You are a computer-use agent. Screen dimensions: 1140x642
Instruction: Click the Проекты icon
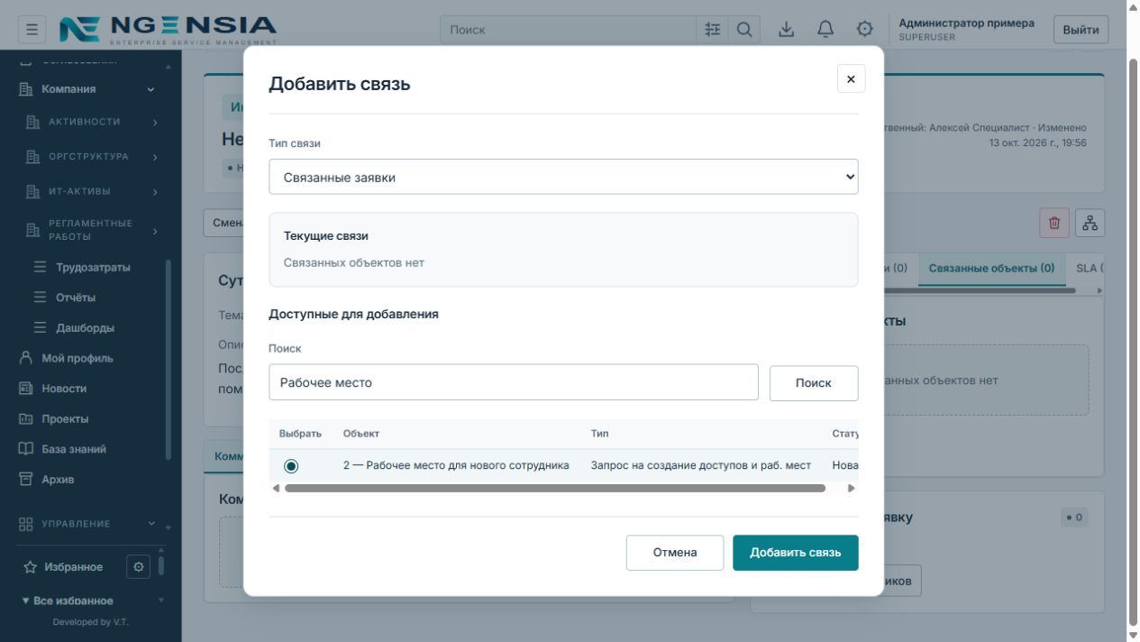(26, 419)
